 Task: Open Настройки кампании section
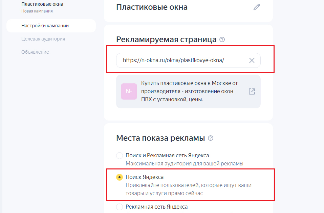point(51,26)
